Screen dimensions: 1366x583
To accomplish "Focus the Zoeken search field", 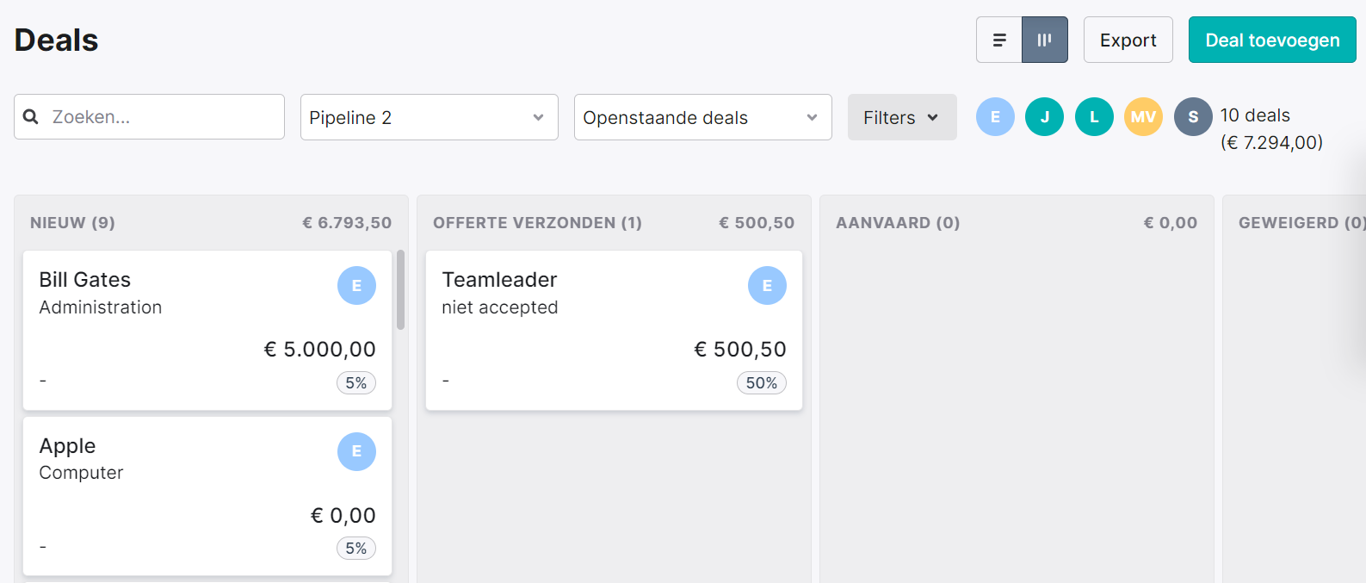I will pos(149,116).
